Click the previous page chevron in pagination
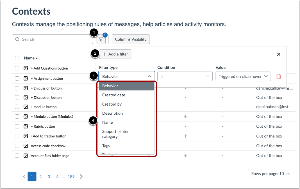The height and width of the screenshot is (189, 300). pyautogui.click(x=24, y=177)
